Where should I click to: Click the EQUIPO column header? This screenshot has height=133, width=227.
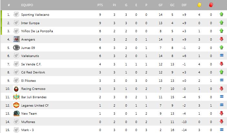click(x=27, y=5)
